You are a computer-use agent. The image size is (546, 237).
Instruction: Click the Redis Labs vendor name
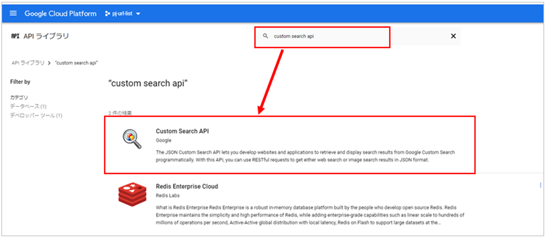[x=168, y=196]
